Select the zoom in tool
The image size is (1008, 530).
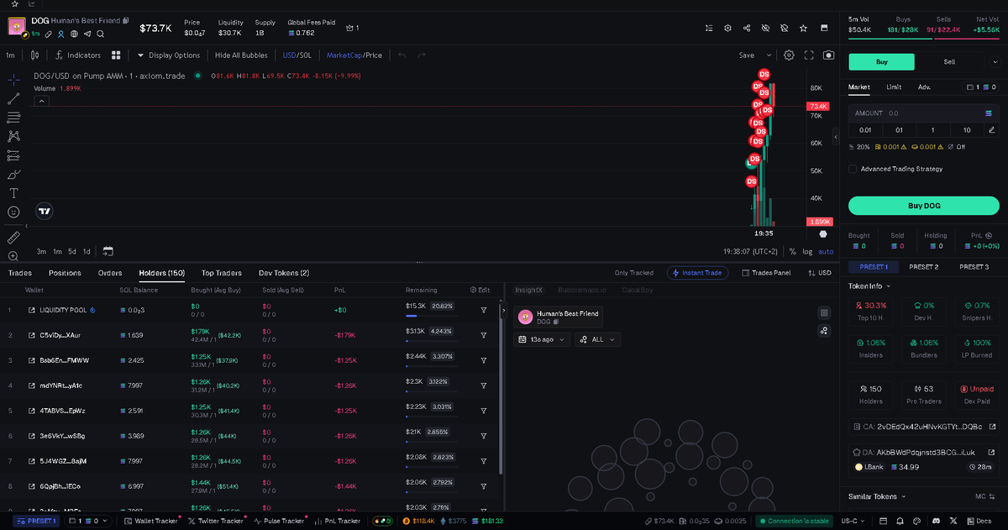point(13,256)
